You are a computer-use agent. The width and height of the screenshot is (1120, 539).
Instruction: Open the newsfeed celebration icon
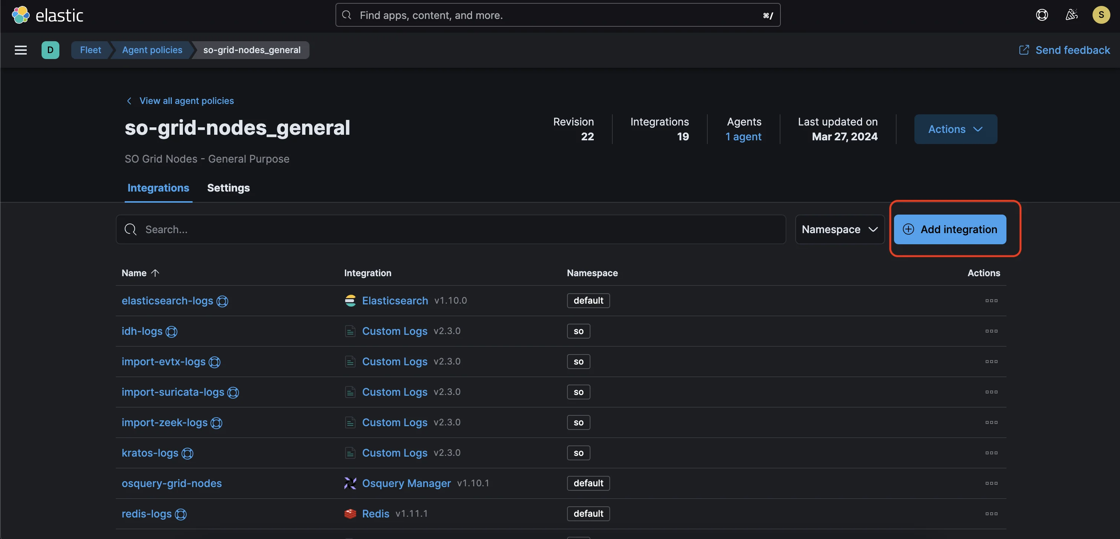pos(1071,15)
